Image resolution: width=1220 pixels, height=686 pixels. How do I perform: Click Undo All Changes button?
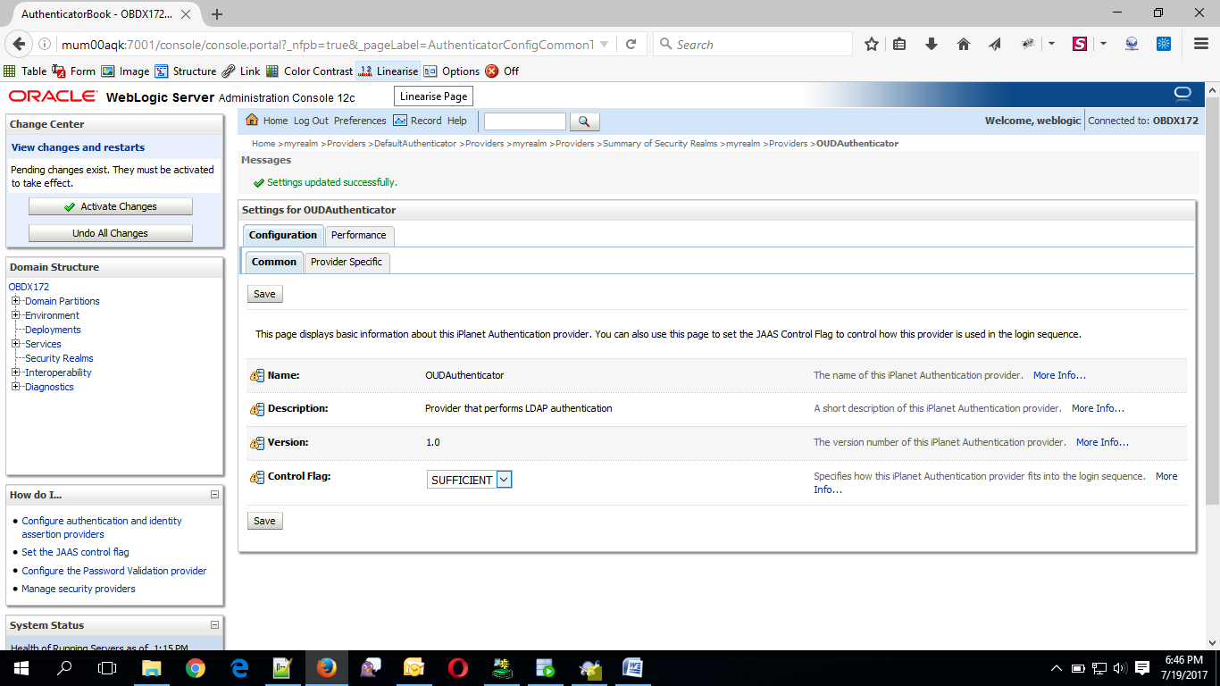(111, 233)
